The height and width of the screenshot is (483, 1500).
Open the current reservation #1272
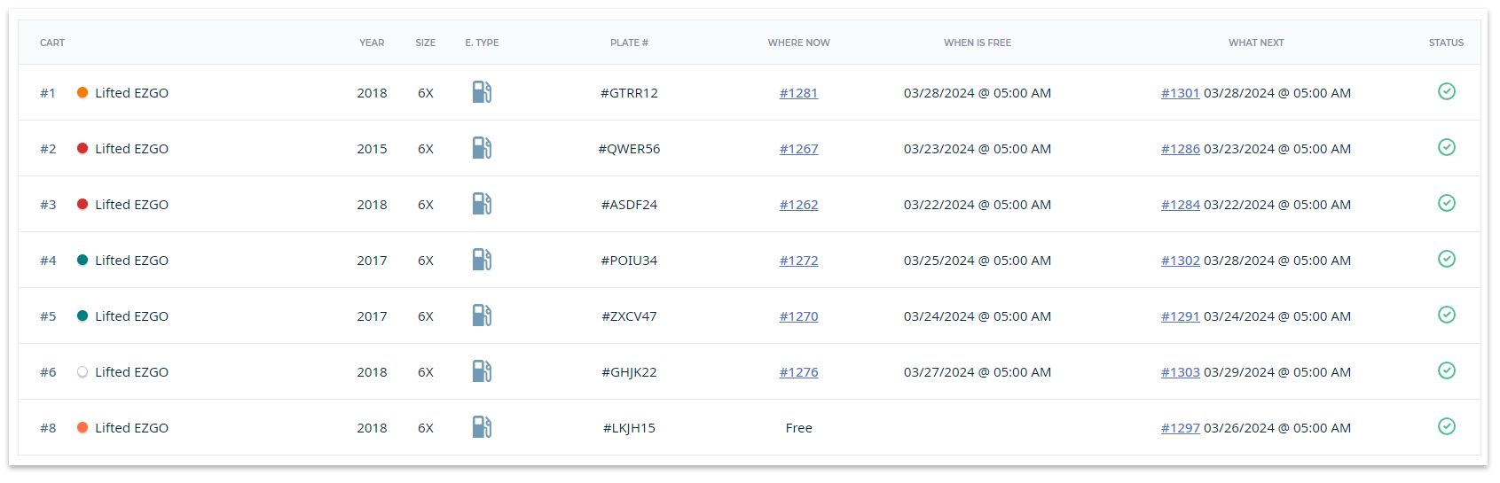(x=798, y=261)
